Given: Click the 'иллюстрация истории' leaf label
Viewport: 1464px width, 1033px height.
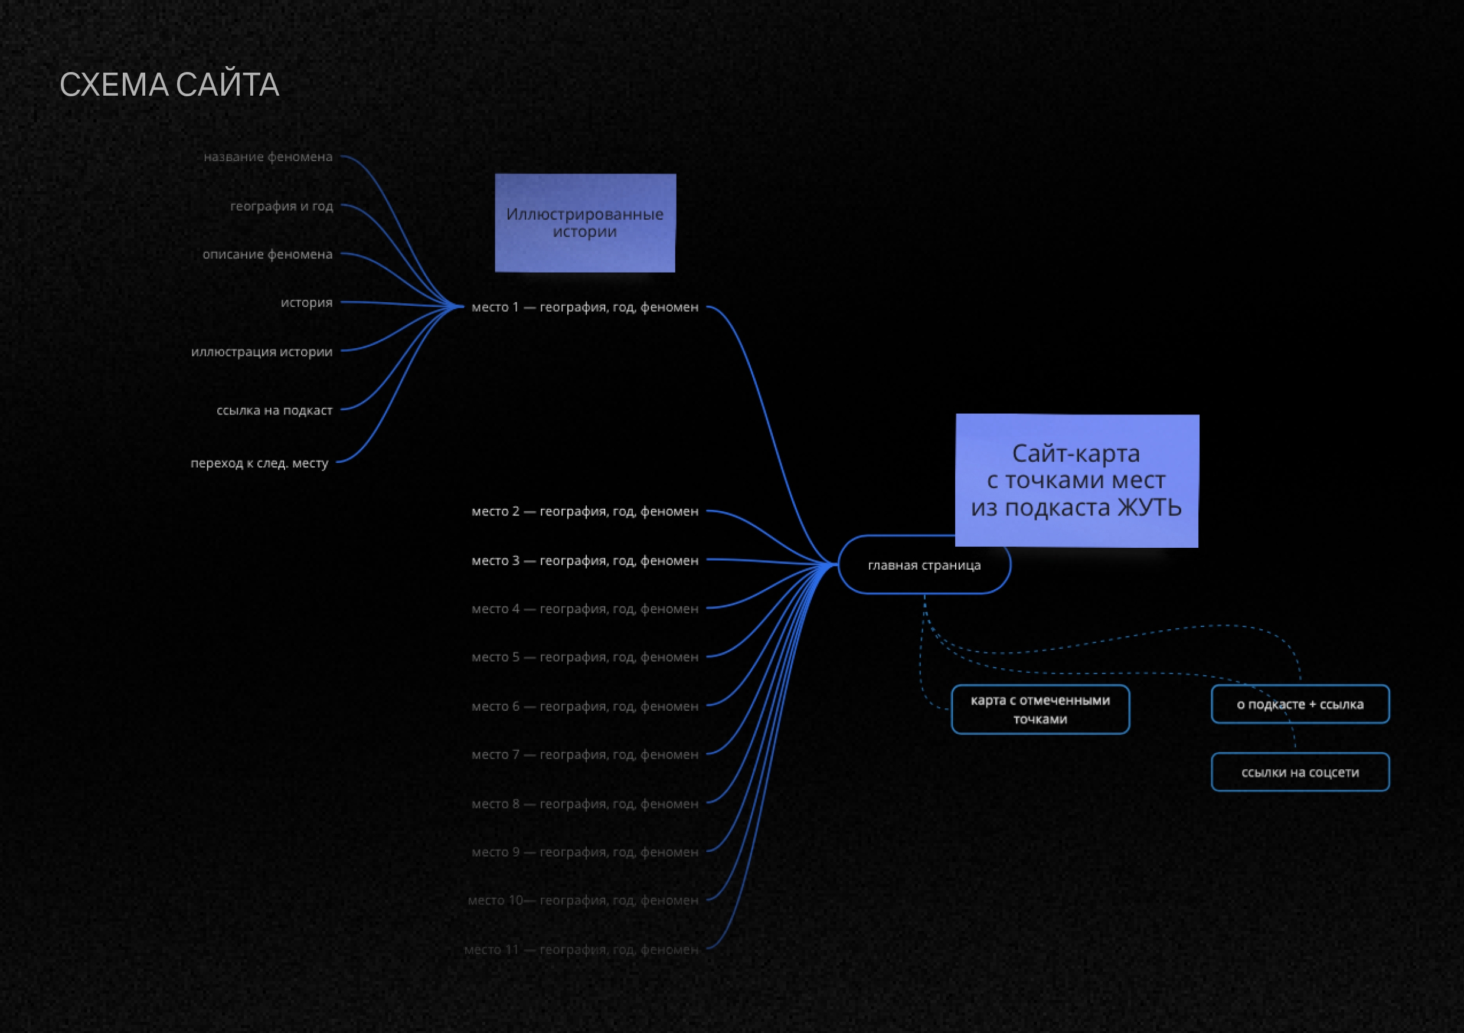Looking at the screenshot, I should [262, 352].
